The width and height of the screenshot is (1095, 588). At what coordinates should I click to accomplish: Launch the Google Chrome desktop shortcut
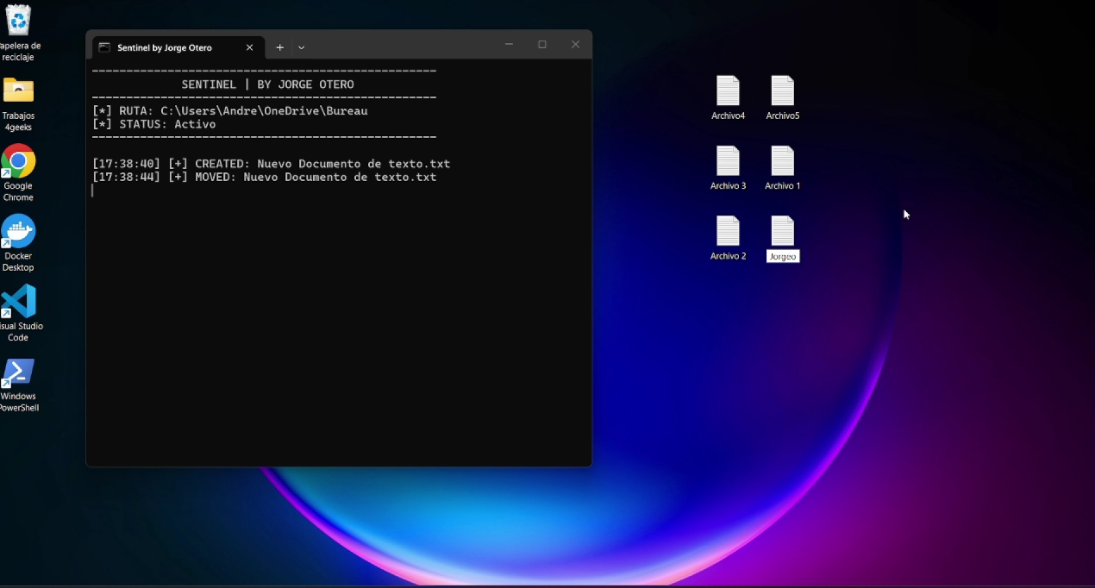click(x=18, y=162)
